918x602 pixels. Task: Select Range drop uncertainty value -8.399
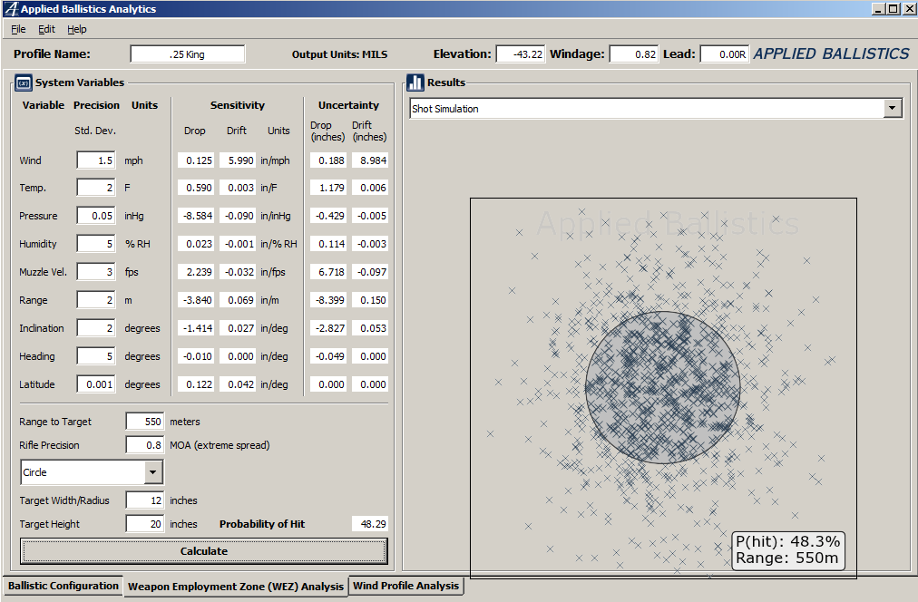[x=327, y=300]
